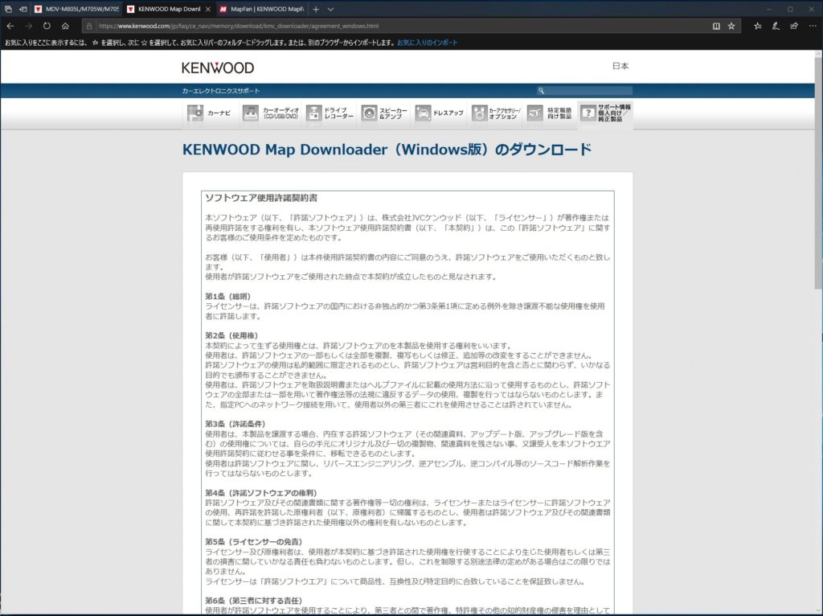The width and height of the screenshot is (823, 616).
Task: Switch to the MapFan KENWOOD tab
Action: 262,9
